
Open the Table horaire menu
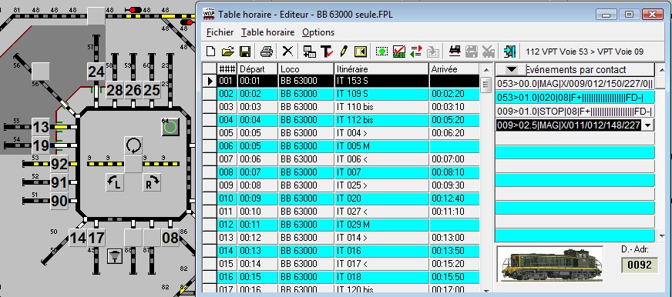point(268,32)
